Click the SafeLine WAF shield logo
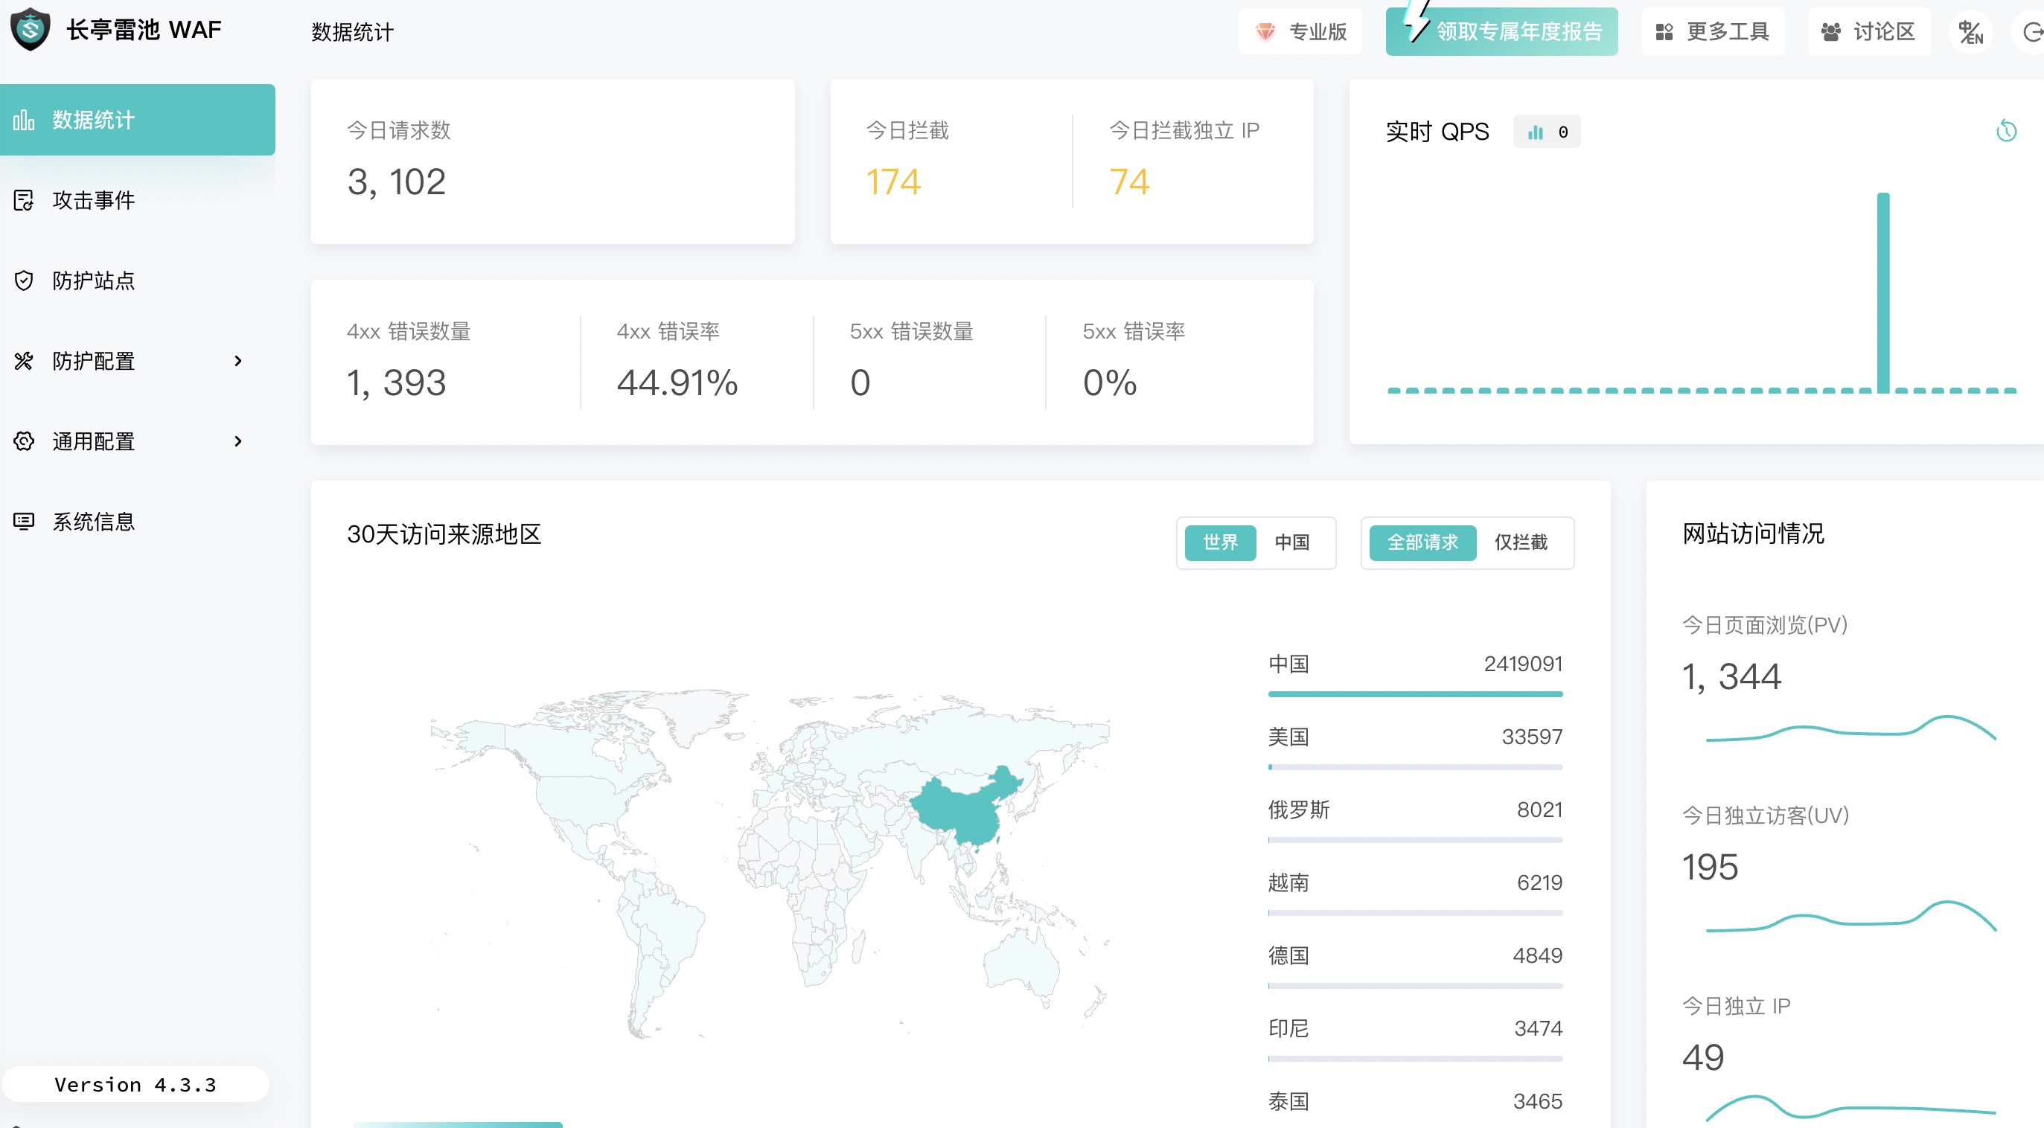Screen dimensions: 2044x1128 (31, 29)
